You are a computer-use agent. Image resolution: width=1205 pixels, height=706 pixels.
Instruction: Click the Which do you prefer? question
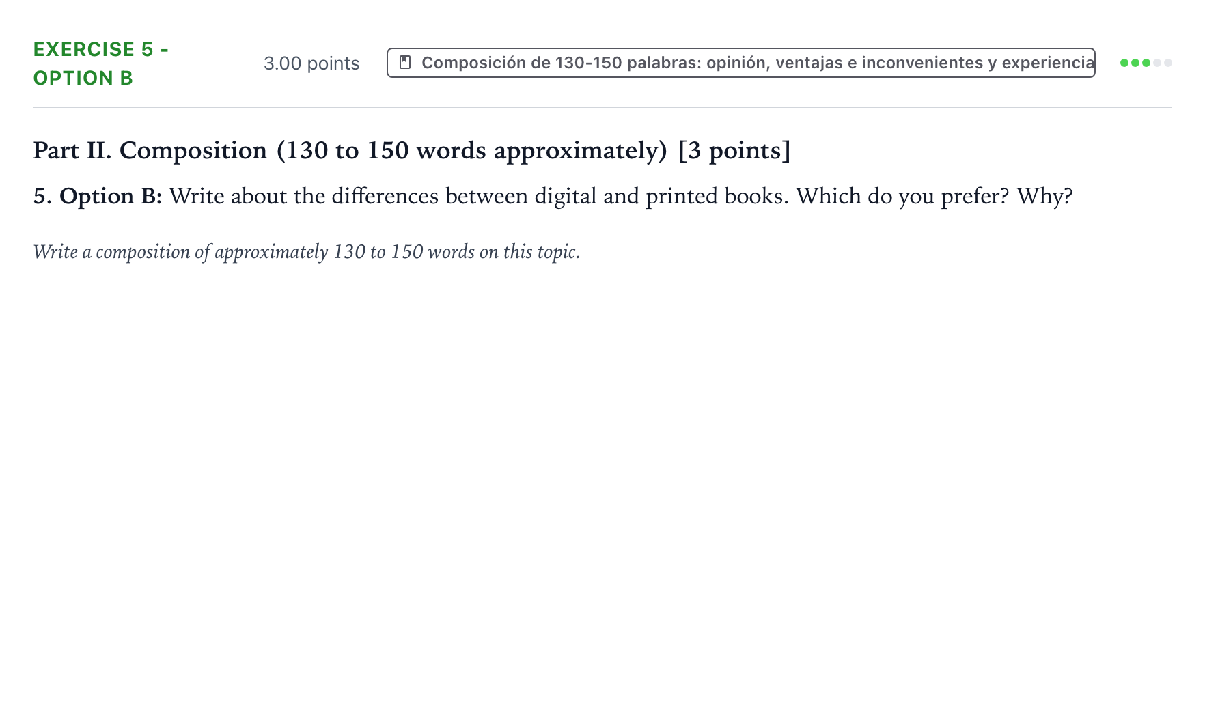tap(902, 197)
